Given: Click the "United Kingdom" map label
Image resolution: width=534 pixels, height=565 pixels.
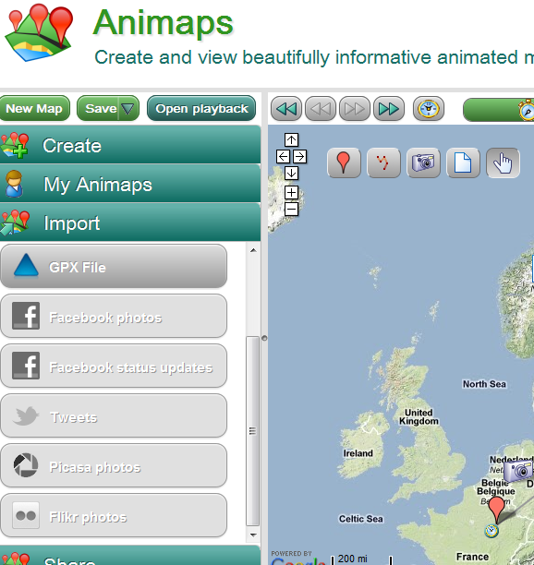Looking at the screenshot, I should coord(419,416).
